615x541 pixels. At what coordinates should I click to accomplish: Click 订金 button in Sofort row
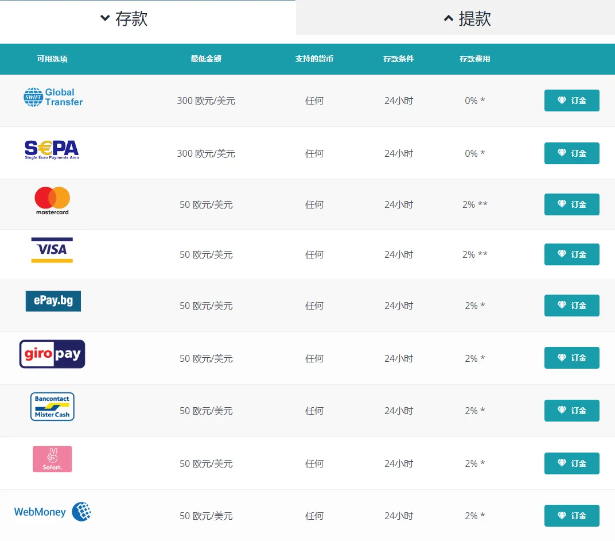point(571,463)
